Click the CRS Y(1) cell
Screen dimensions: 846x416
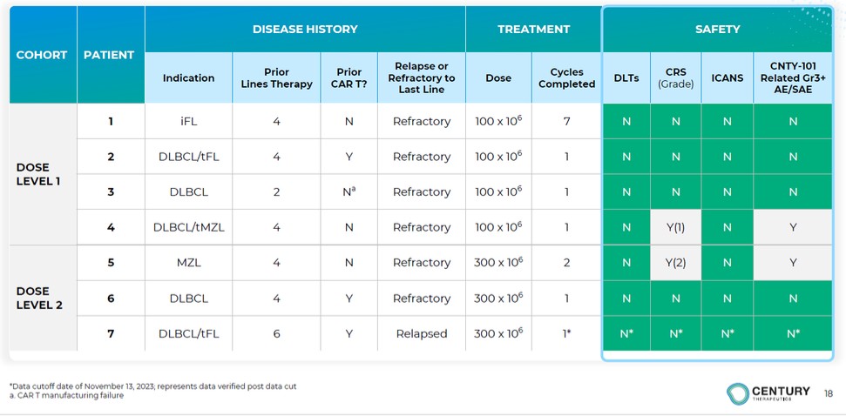coord(675,227)
